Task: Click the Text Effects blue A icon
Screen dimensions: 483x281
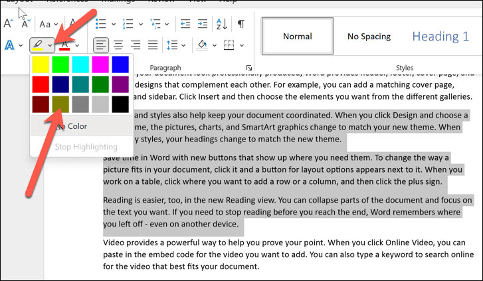Action: (x=9, y=45)
